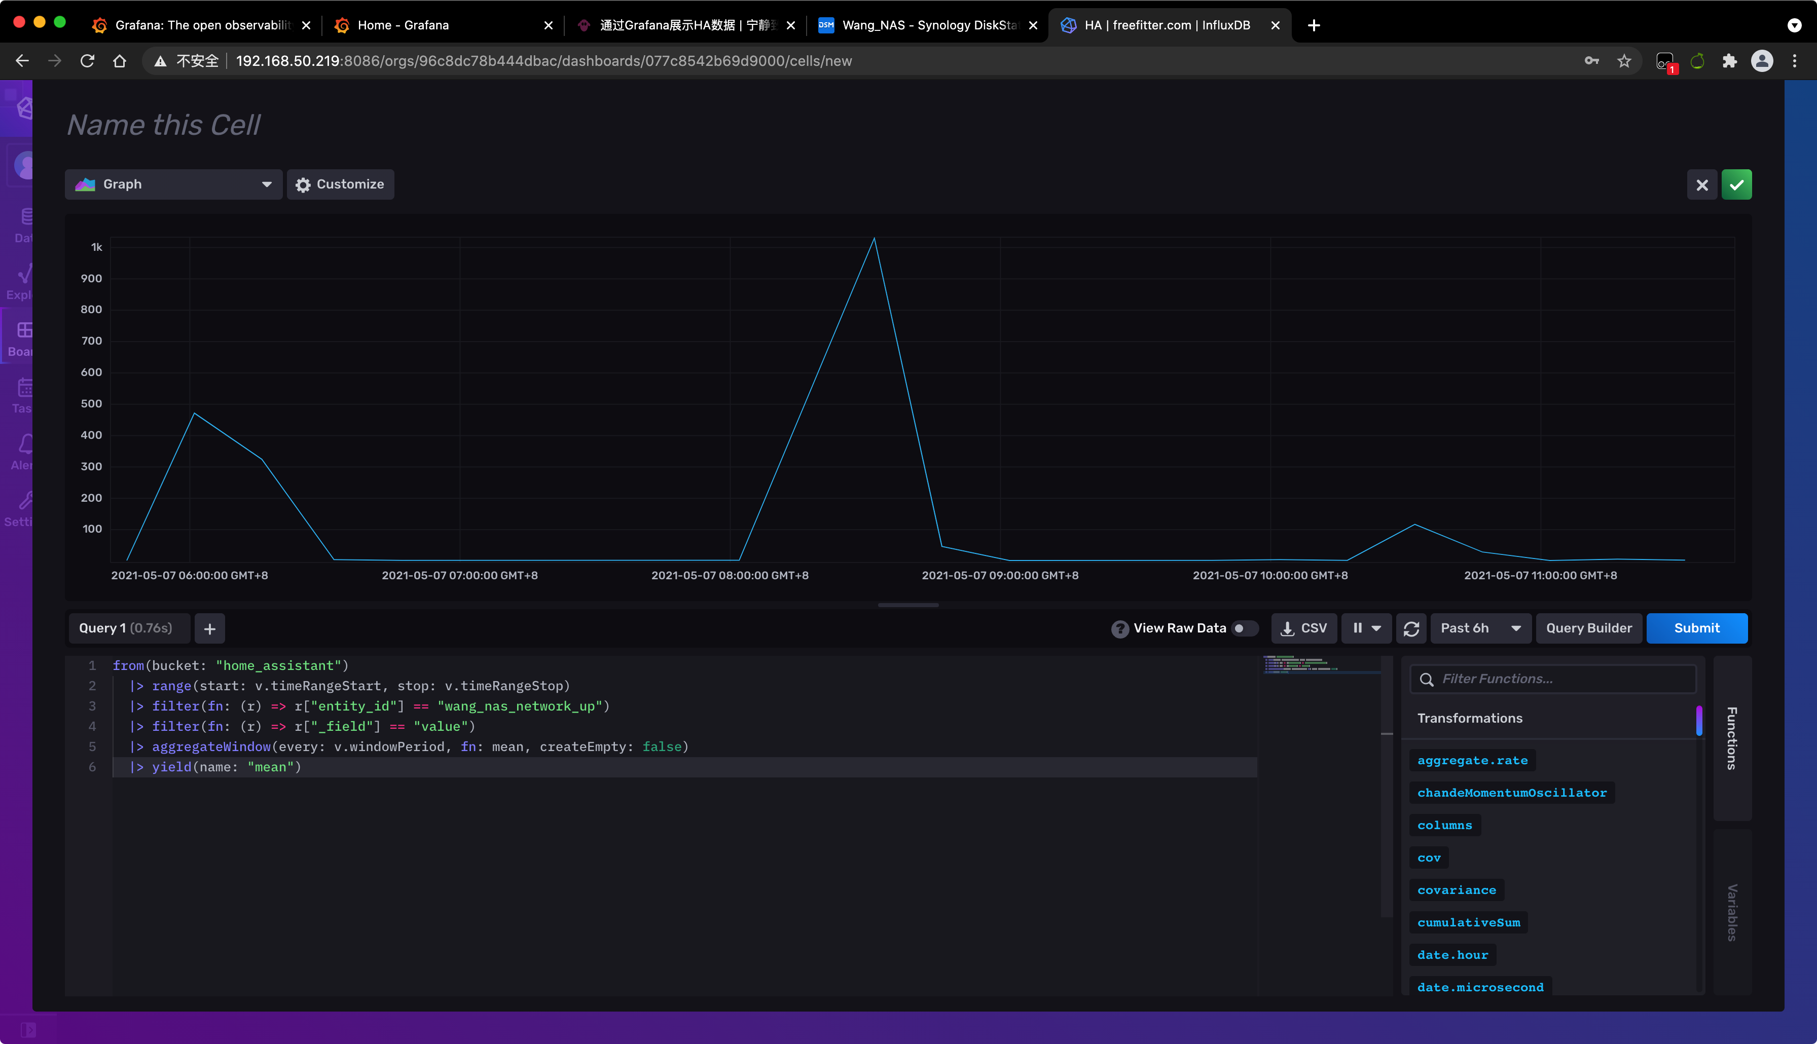Click the Submit query button
1817x1044 pixels.
pos(1696,627)
